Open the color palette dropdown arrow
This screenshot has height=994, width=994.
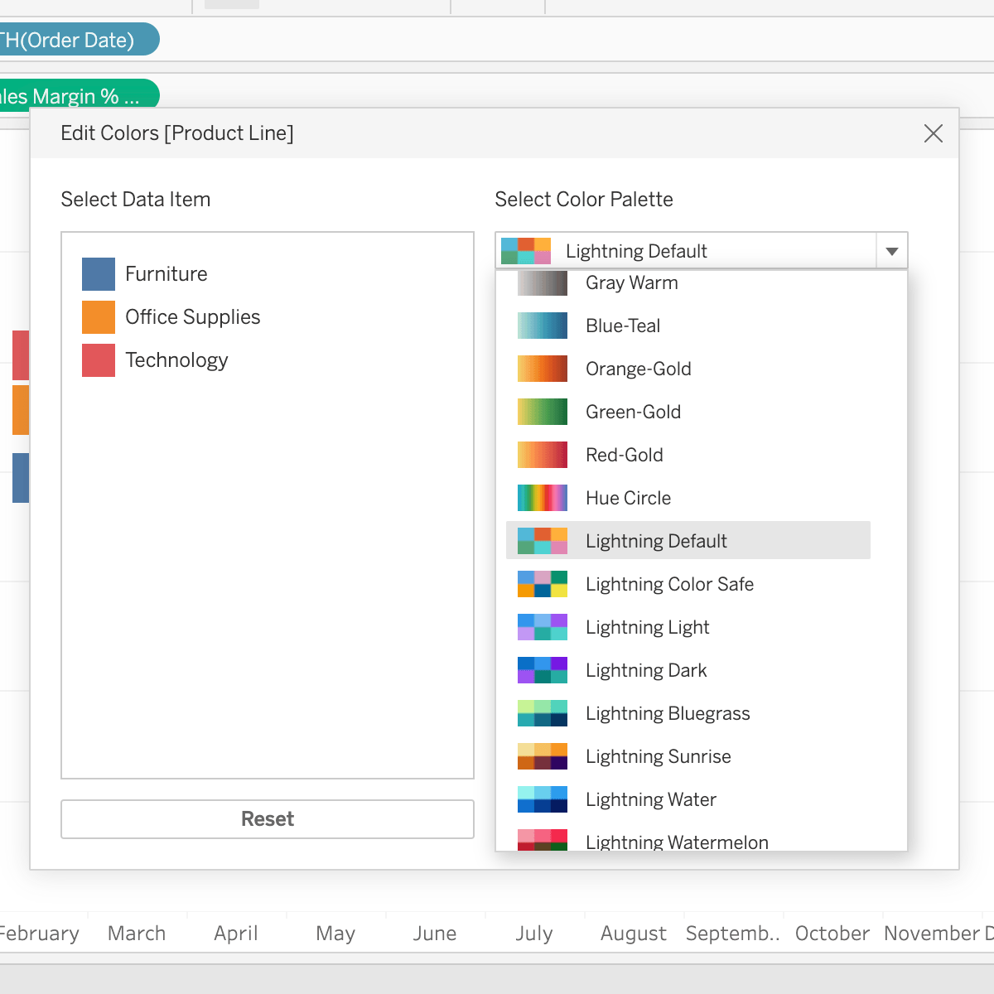891,251
